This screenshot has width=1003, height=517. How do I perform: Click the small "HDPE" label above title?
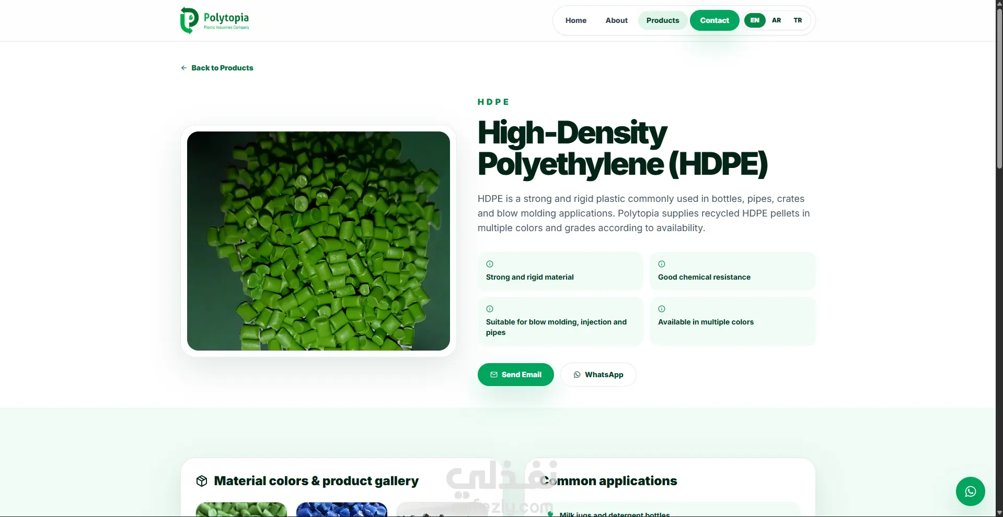493,102
